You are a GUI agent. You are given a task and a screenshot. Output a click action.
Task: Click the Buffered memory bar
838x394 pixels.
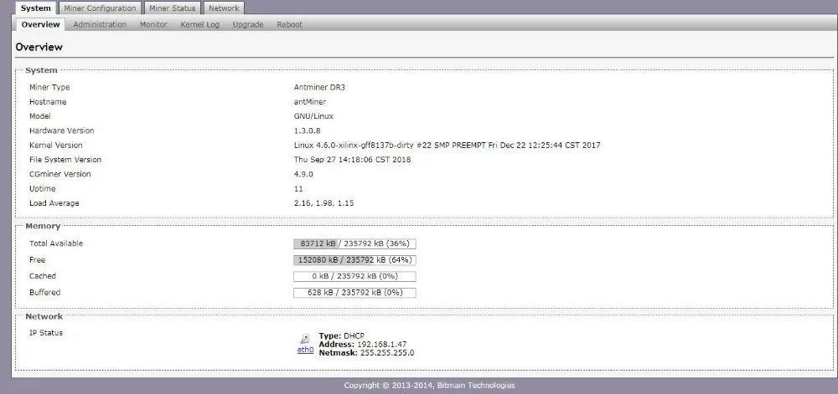point(354,293)
